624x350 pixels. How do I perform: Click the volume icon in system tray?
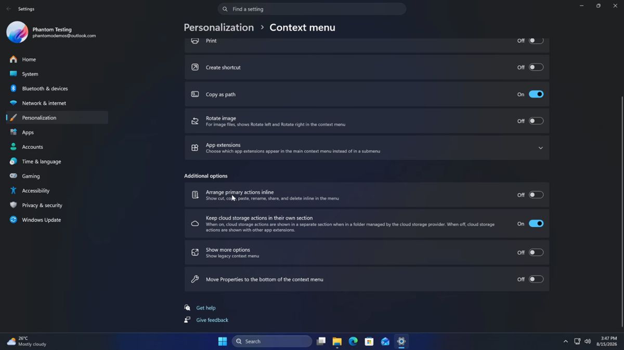pyautogui.click(x=588, y=341)
